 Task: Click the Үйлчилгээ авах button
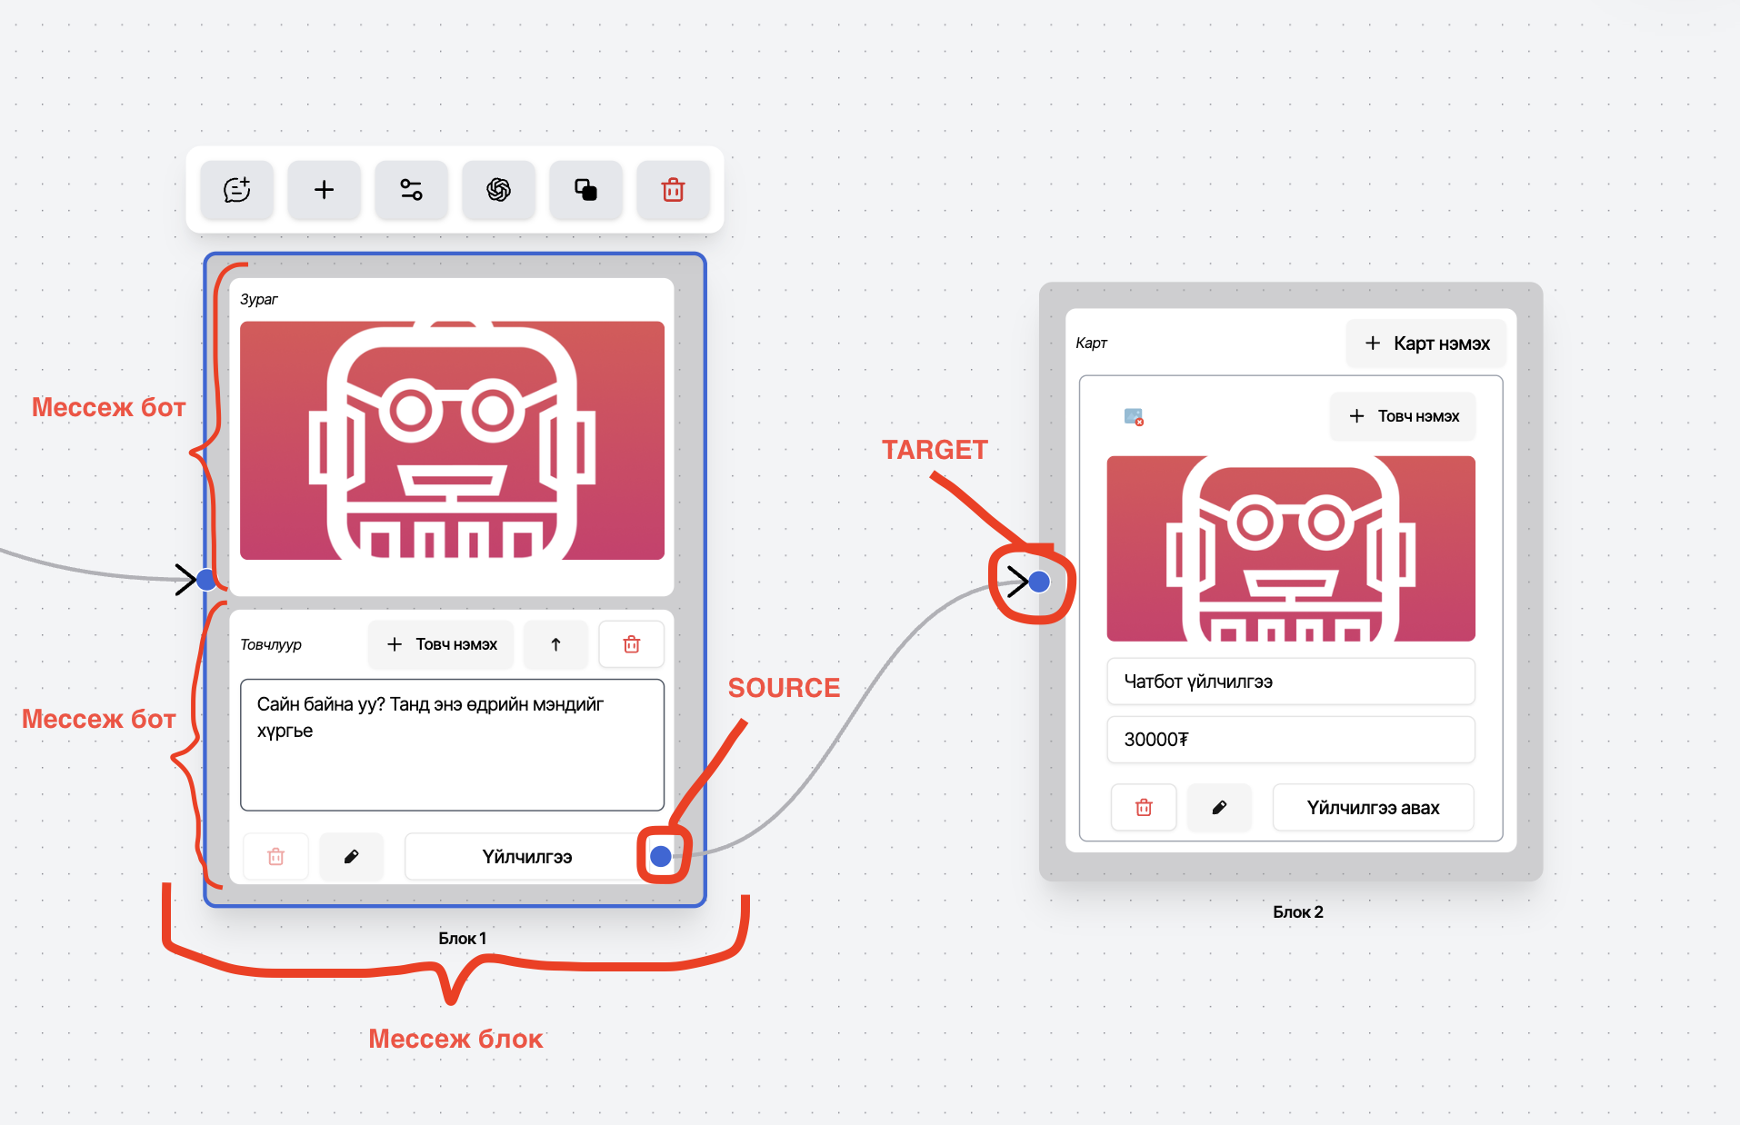coord(1373,808)
